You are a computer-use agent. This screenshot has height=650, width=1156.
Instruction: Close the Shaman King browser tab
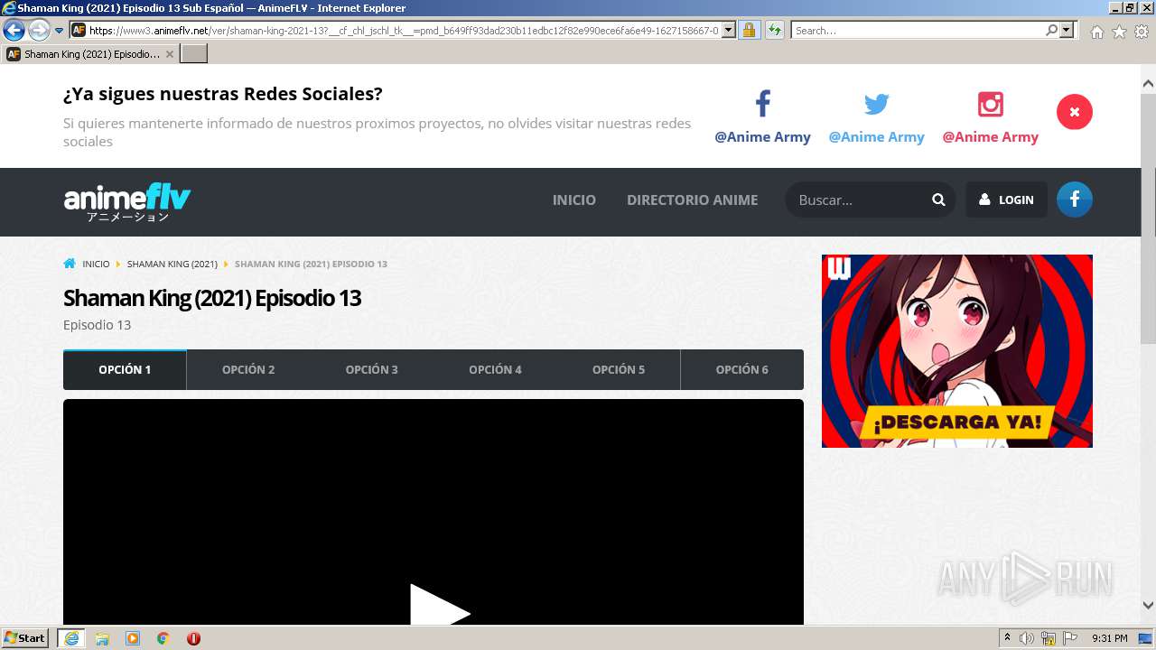tap(170, 54)
